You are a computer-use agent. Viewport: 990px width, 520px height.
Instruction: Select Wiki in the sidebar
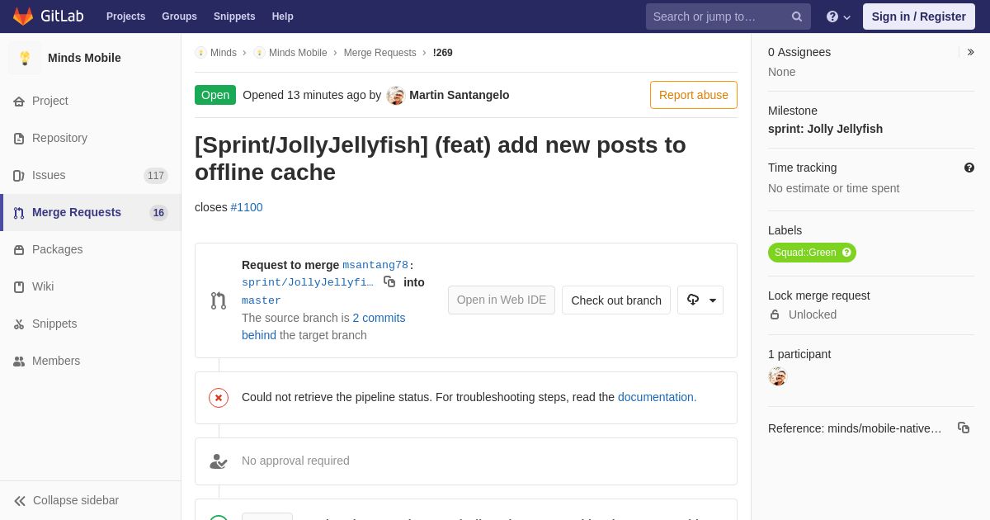(x=91, y=287)
